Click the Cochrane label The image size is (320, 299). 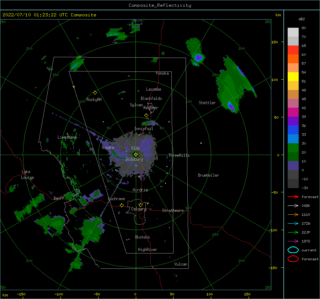(x=116, y=199)
